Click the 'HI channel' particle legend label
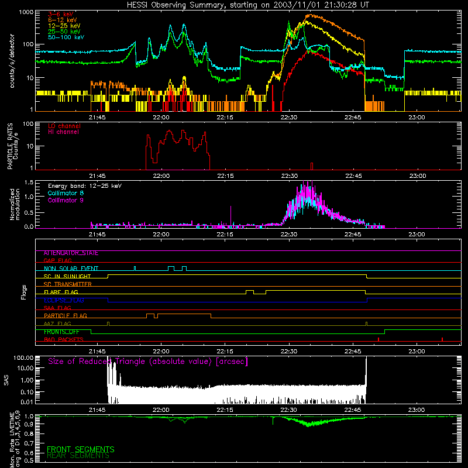468x468 pixels. 63,132
